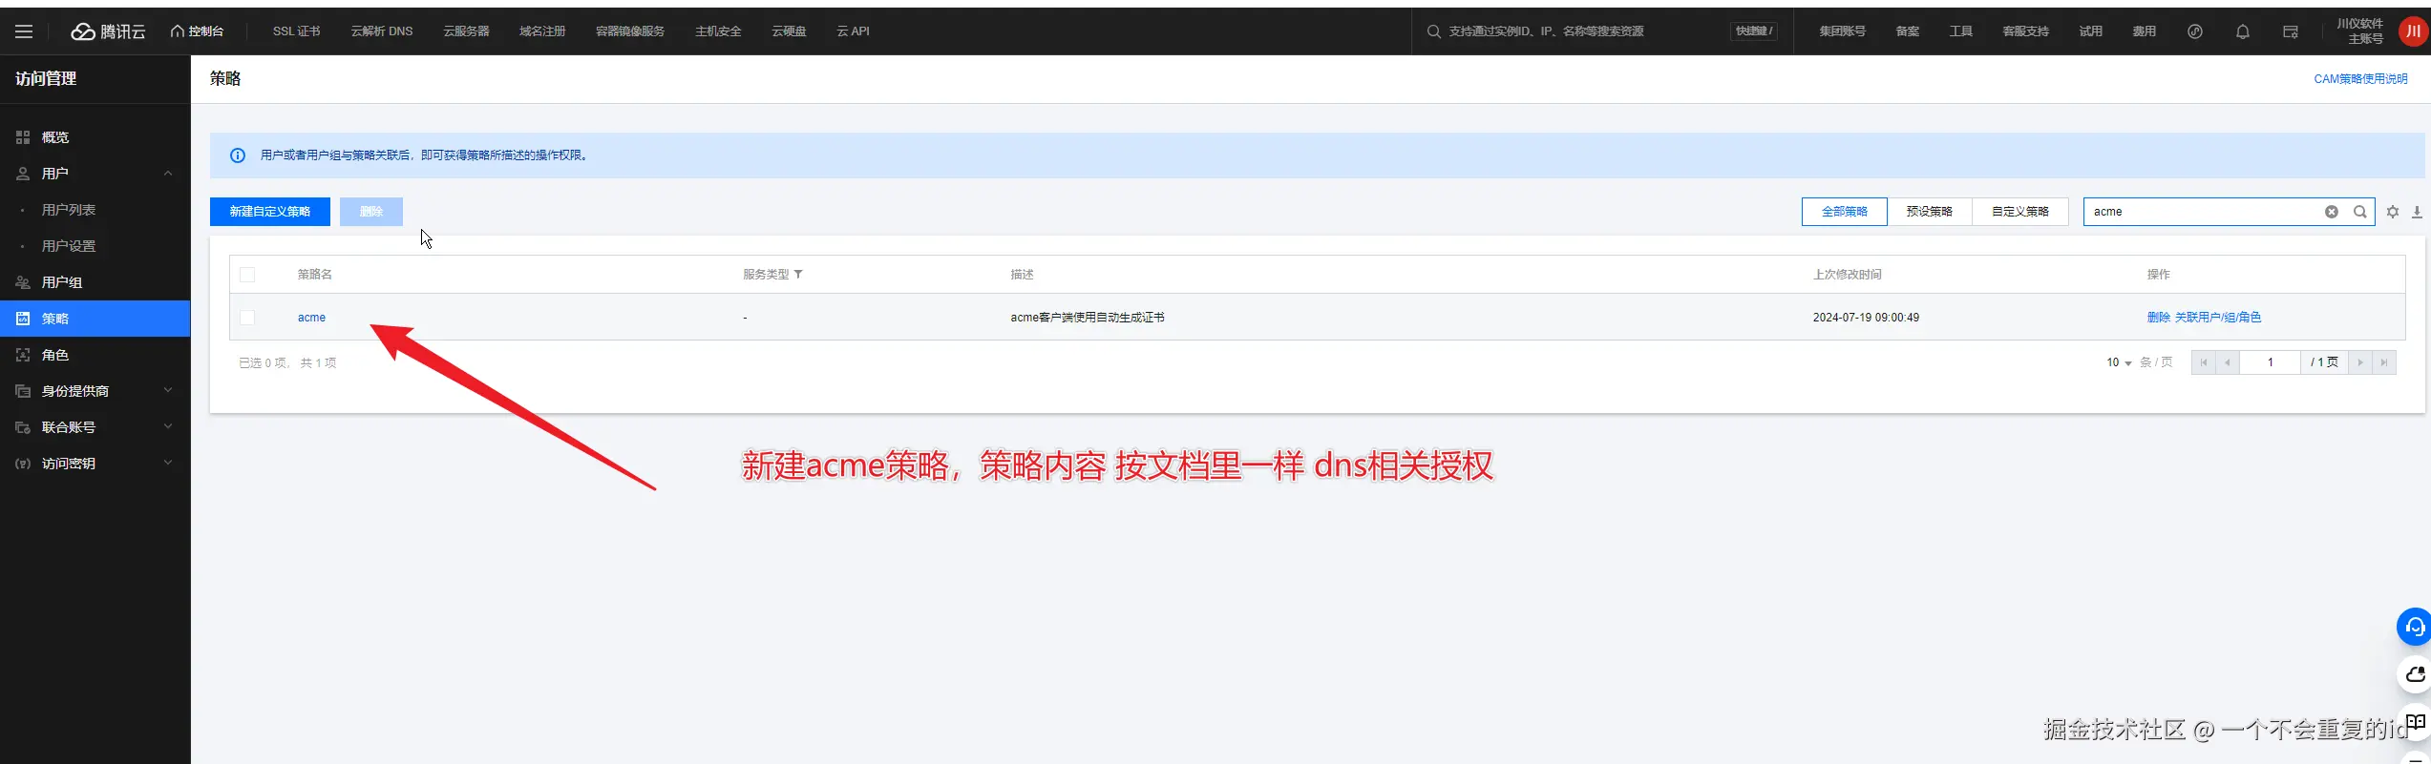Viewport: 2431px width, 764px height.
Task: Clear the acme search text
Action: 2332,212
